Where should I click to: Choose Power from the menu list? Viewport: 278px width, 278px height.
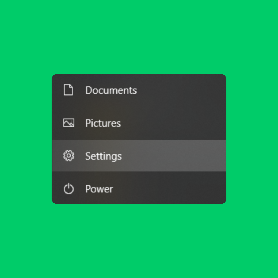pyautogui.click(x=99, y=189)
